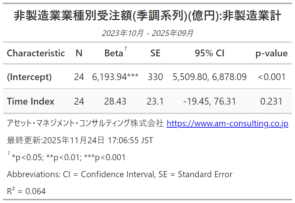Click the Characteristic column header
Screen dimensions: 295x203
coord(36,53)
